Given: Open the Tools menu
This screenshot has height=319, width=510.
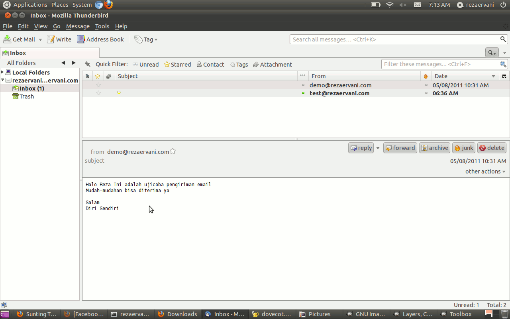Looking at the screenshot, I should click(102, 26).
